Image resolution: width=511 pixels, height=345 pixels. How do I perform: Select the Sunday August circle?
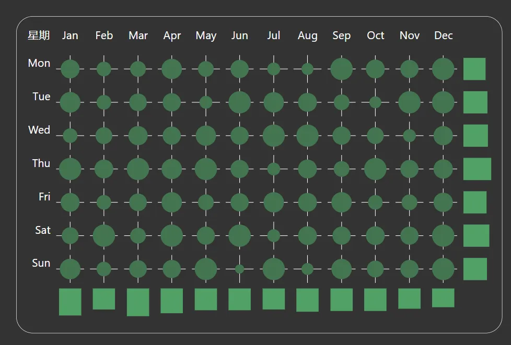[307, 269]
